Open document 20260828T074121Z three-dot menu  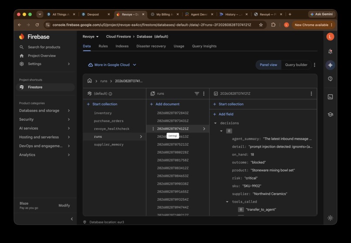(311, 93)
